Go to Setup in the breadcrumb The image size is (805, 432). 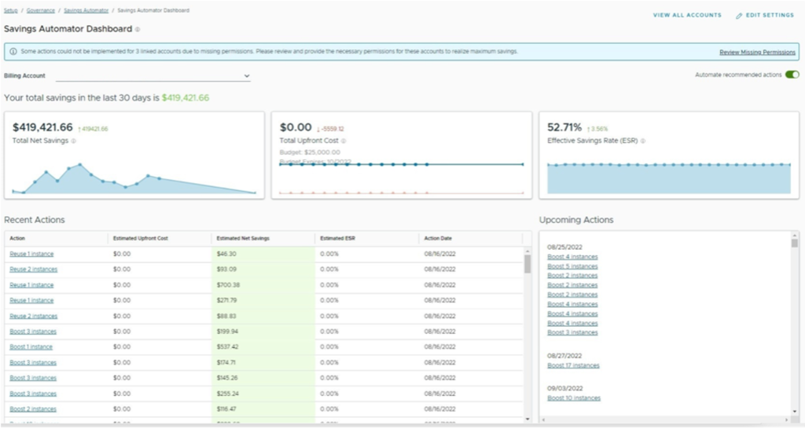pos(11,10)
